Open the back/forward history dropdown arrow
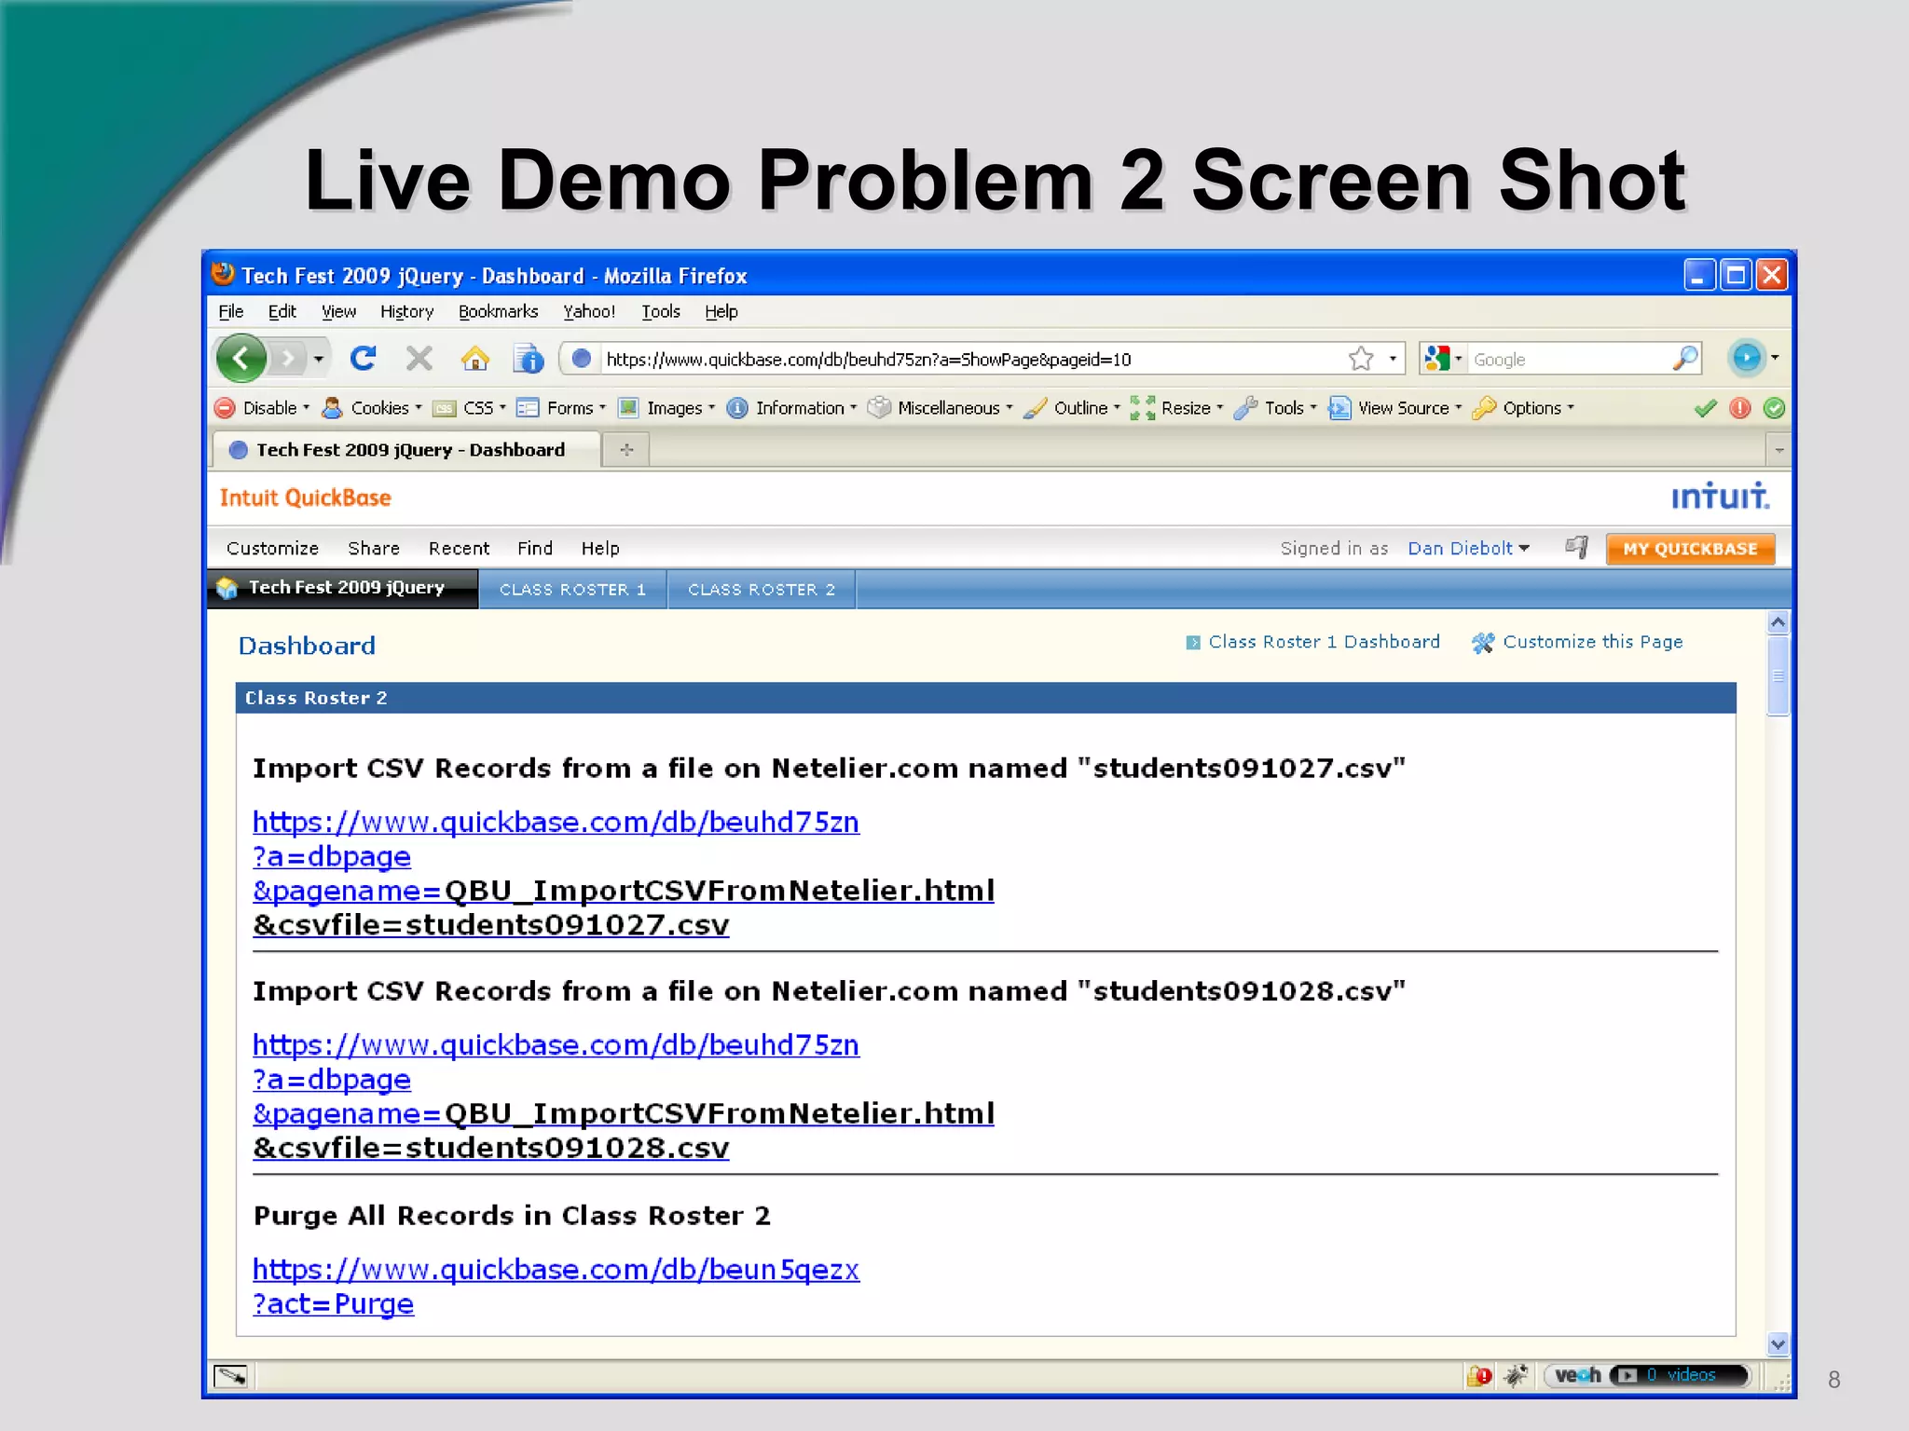 click(x=318, y=359)
